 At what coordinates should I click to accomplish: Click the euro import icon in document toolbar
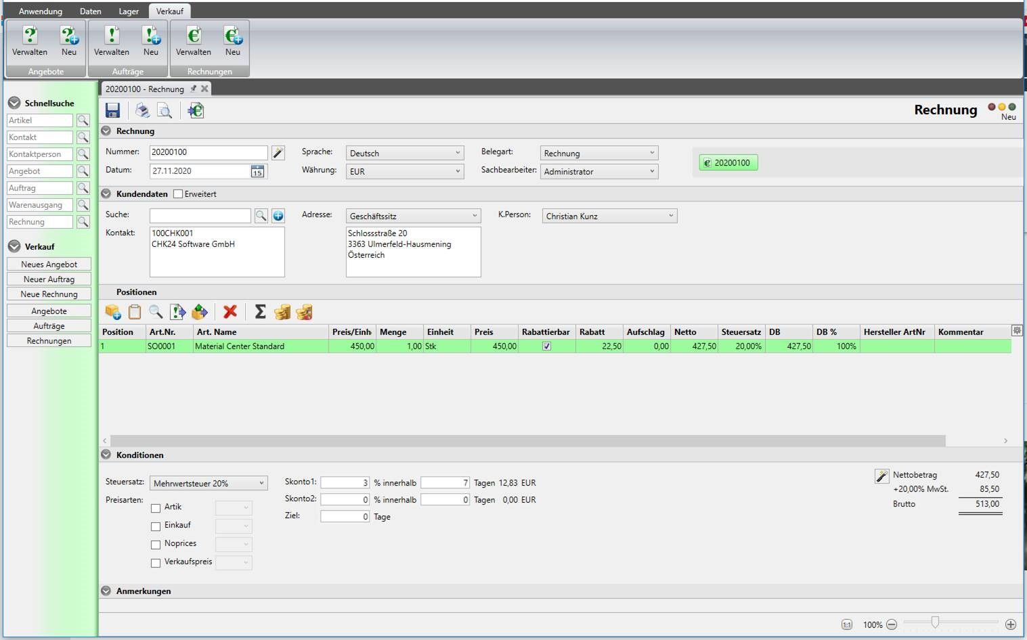[x=196, y=110]
